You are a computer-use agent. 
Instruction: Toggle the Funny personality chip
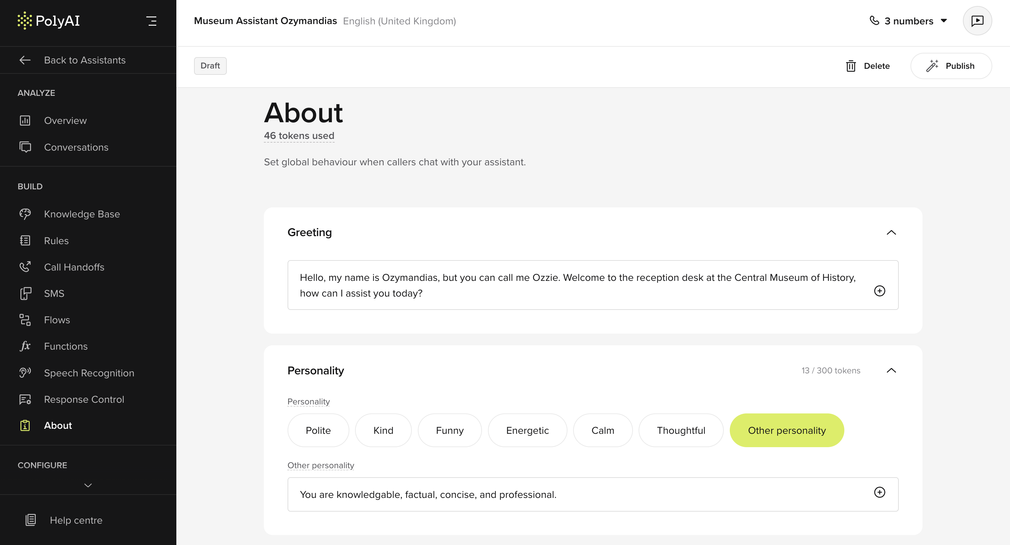click(449, 430)
